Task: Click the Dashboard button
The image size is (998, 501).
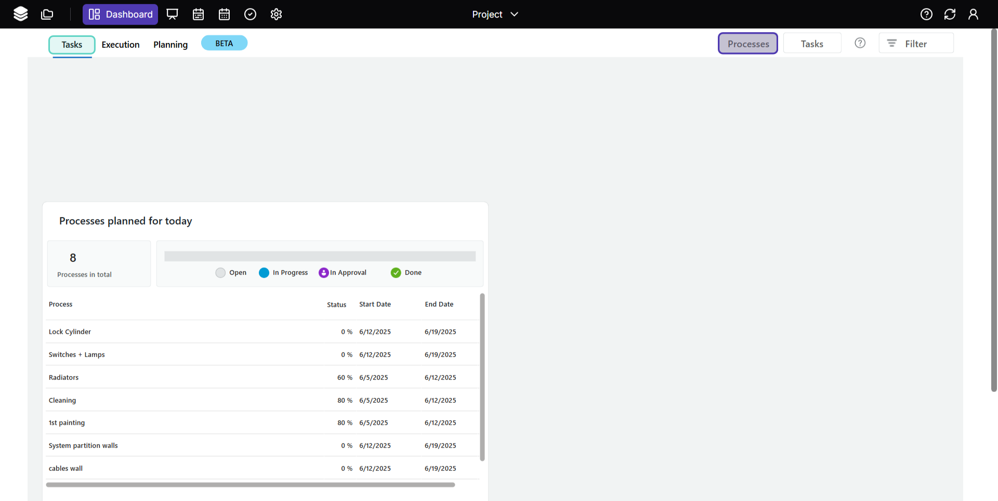Action: pos(120,14)
